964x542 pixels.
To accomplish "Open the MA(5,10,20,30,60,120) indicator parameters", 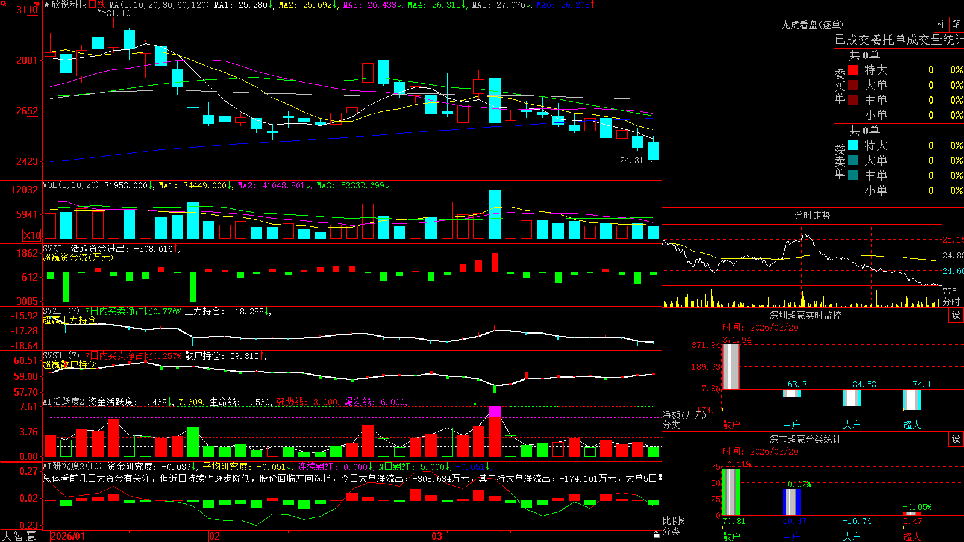I will pos(159,5).
